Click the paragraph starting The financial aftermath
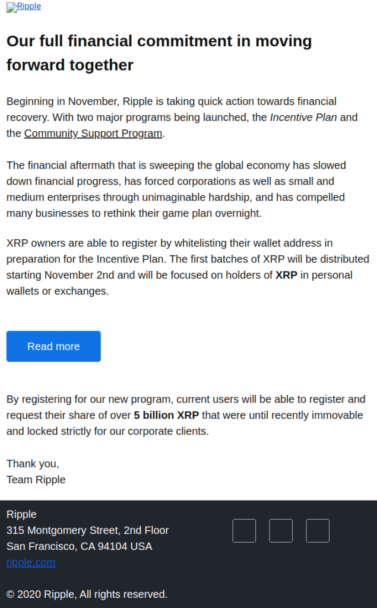This screenshot has width=377, height=608. click(176, 189)
